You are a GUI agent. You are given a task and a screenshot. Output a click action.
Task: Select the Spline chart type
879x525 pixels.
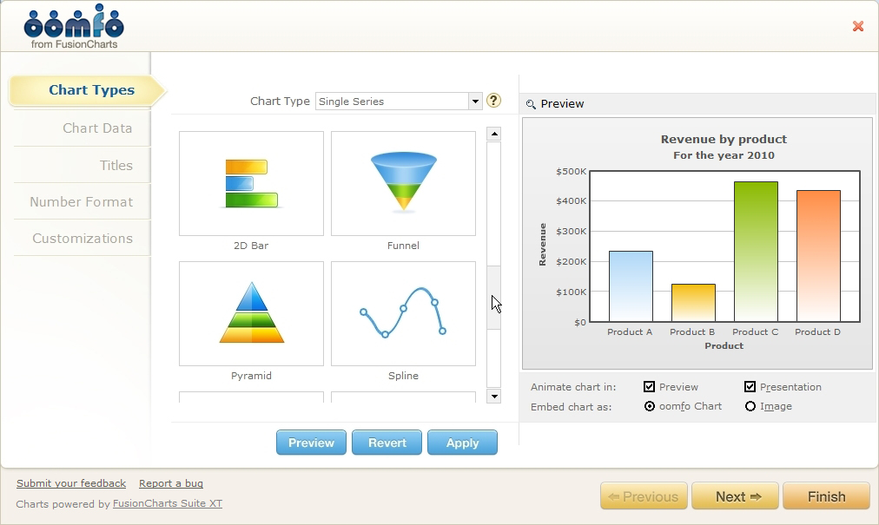[x=402, y=312]
